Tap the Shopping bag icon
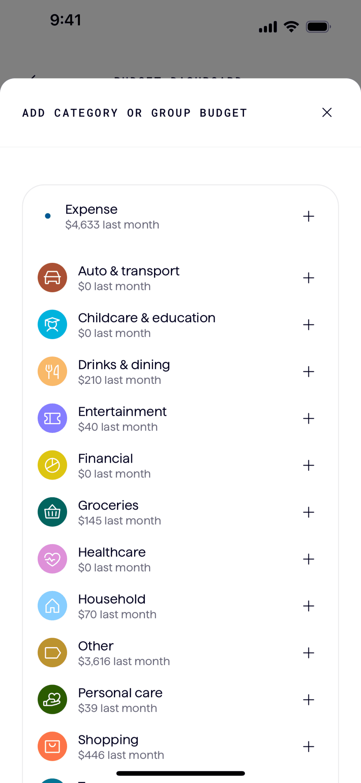 (52, 746)
